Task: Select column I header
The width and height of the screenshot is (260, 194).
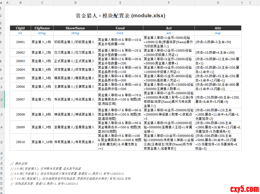Action: (250, 3)
